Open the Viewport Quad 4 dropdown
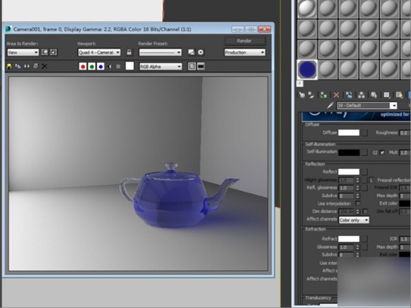This screenshot has width=411, height=308. point(99,52)
